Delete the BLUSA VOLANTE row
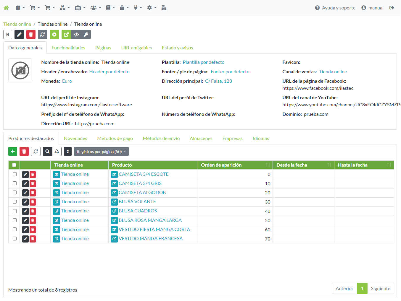 pyautogui.click(x=33, y=202)
